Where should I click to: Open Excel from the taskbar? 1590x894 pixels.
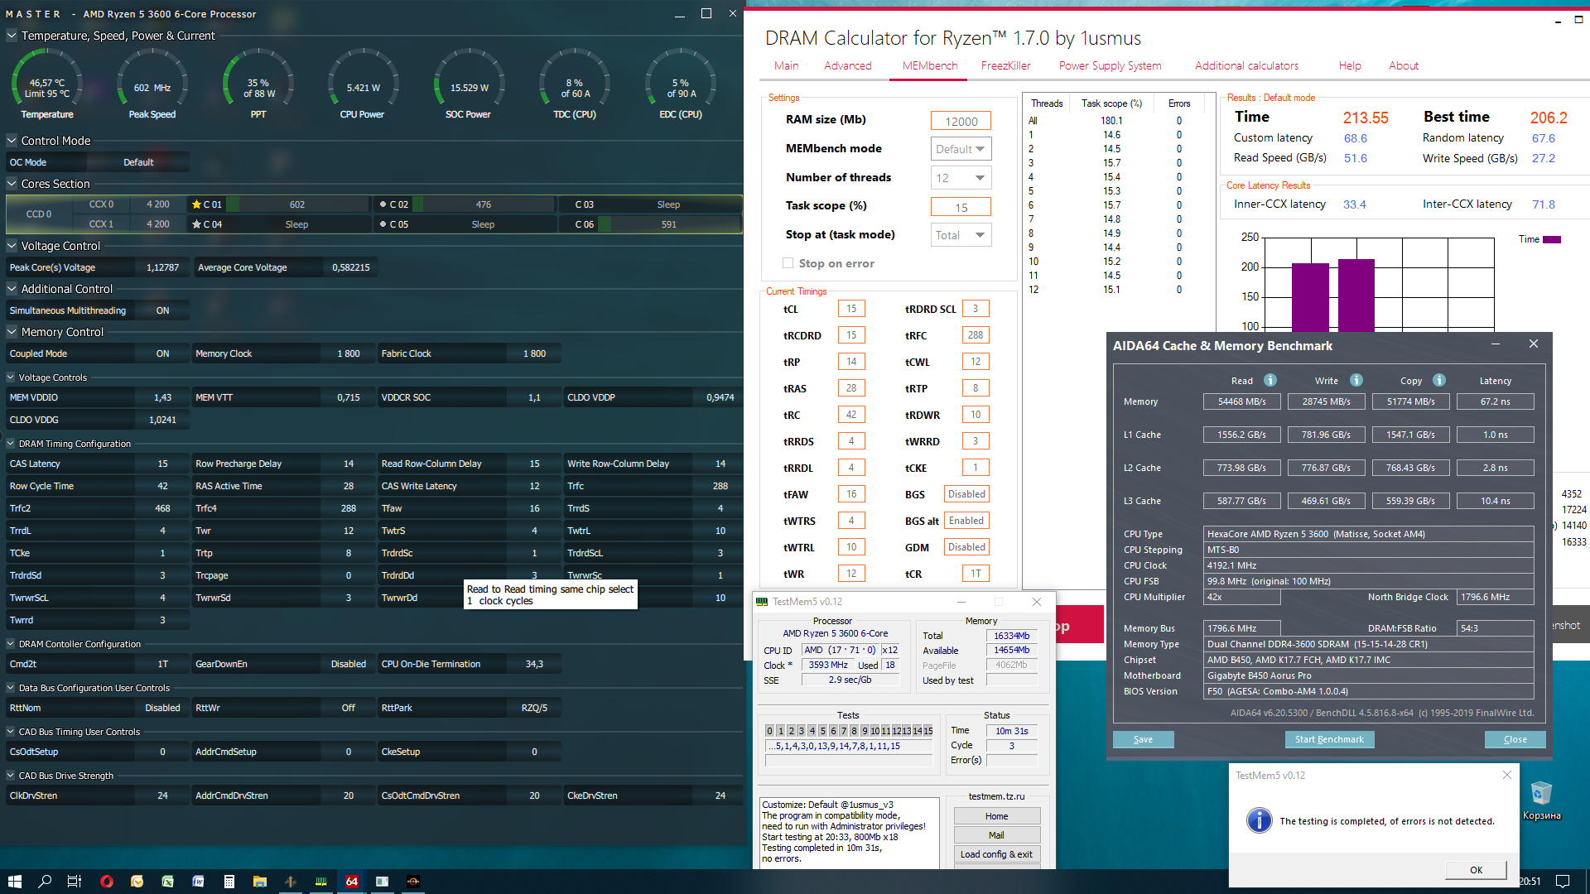(167, 882)
